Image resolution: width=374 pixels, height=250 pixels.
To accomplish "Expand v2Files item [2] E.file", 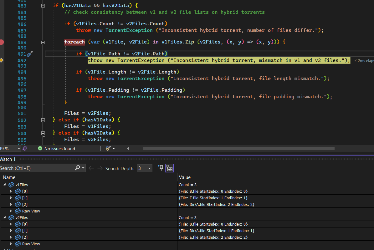I will 11,237.
